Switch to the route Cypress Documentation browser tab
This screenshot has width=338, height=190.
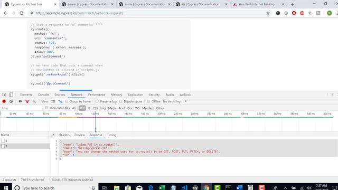145,4
